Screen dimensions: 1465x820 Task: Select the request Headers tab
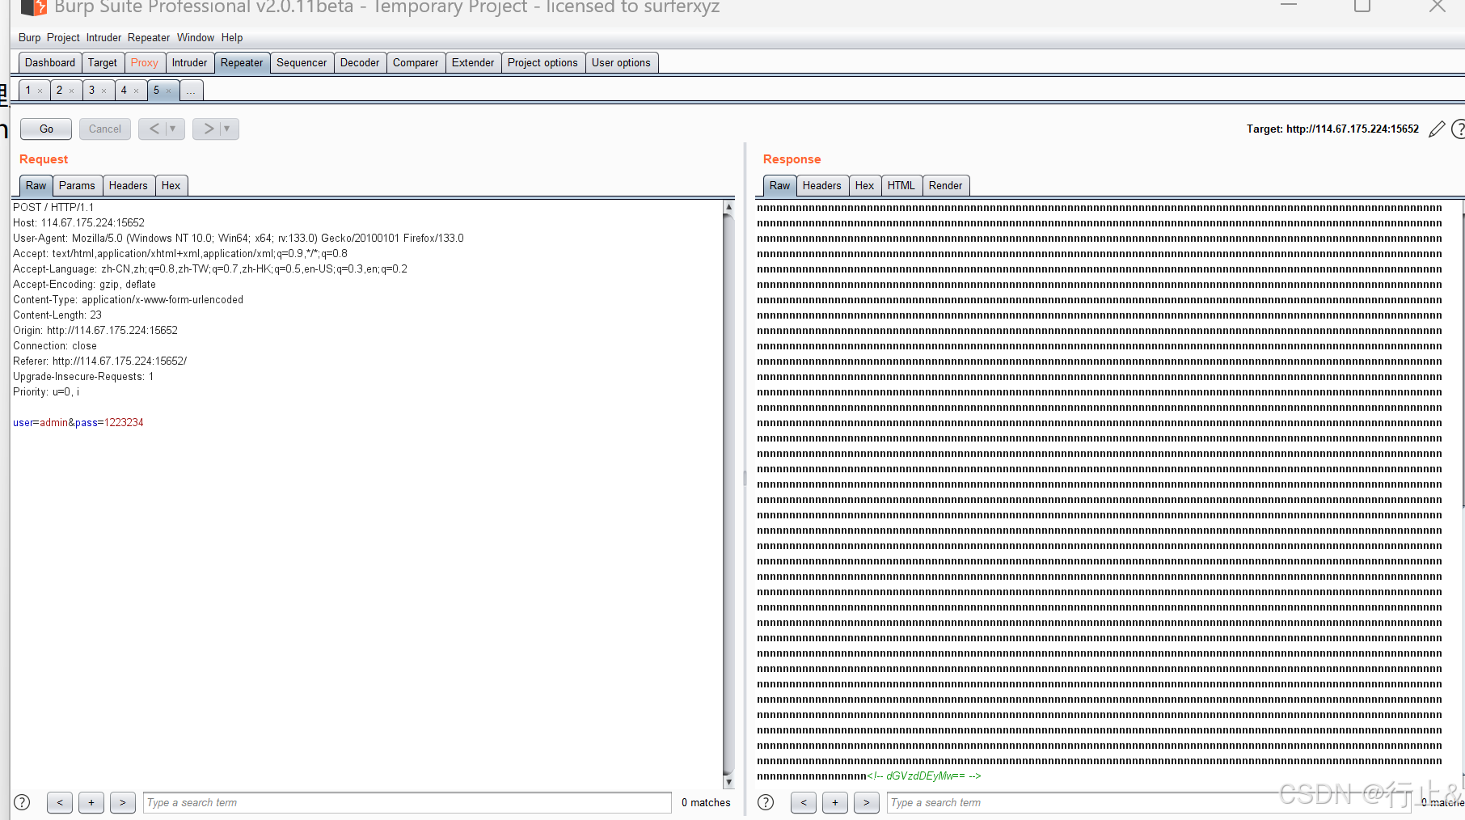coord(129,185)
